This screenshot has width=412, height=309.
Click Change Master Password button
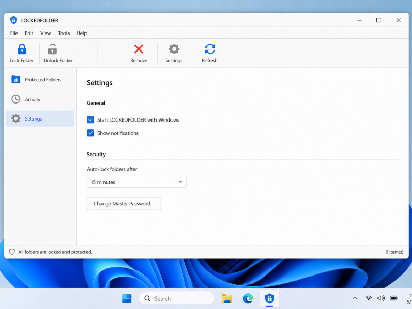124,203
